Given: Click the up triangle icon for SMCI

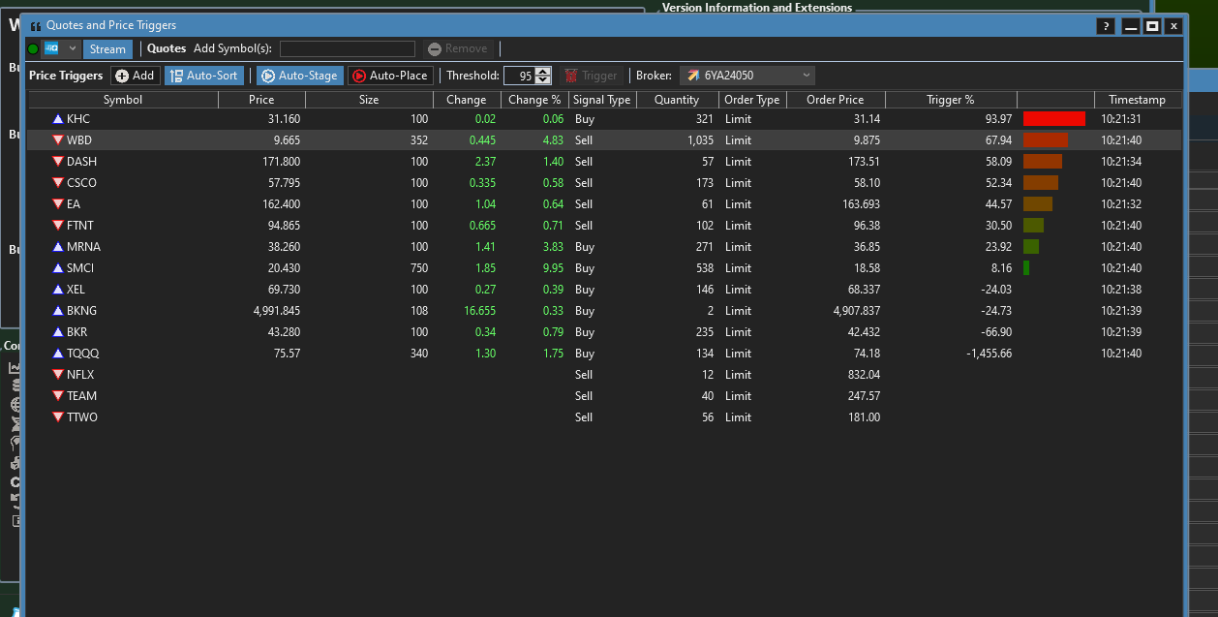Looking at the screenshot, I should click(58, 268).
